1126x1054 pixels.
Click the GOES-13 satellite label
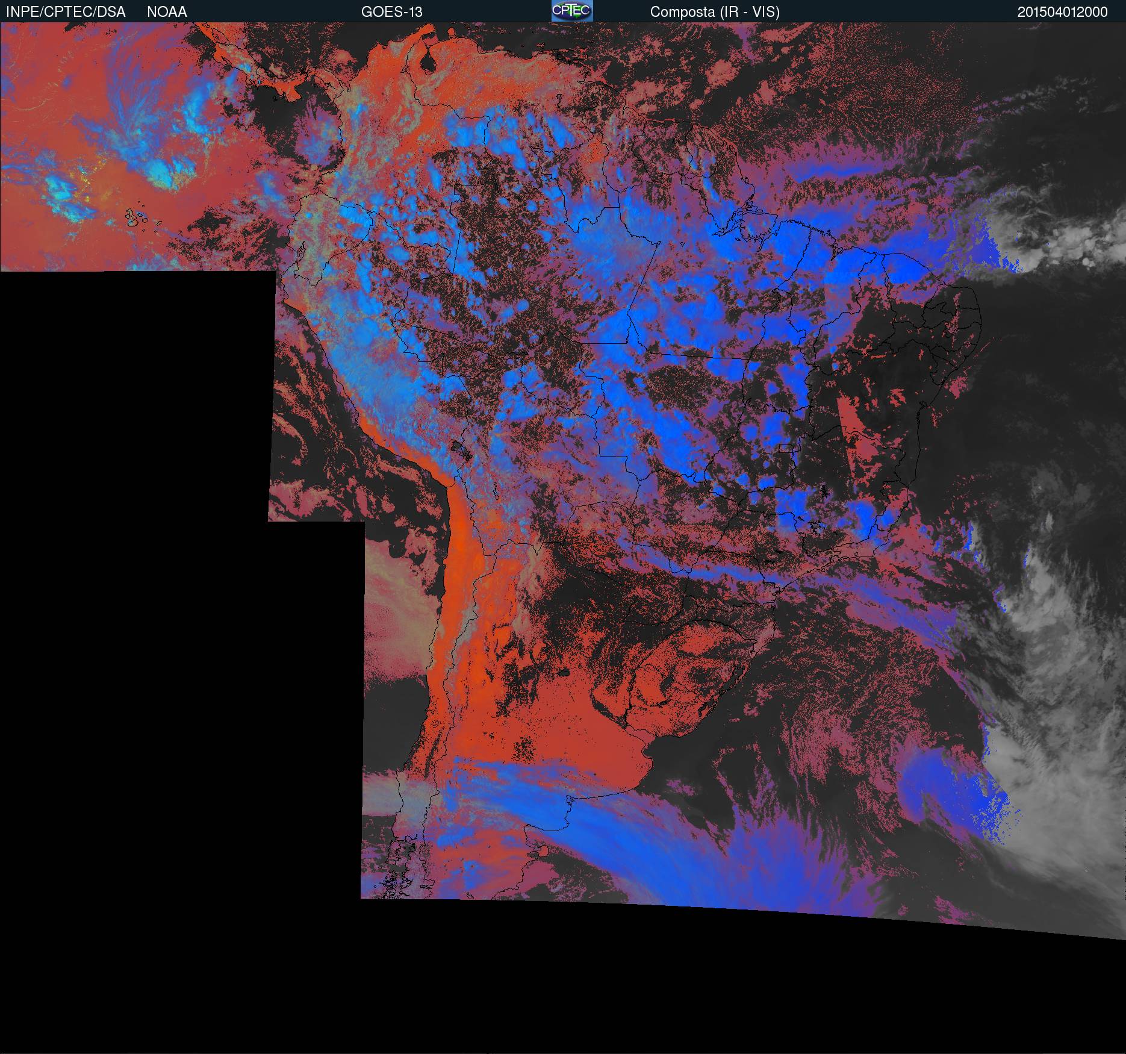(x=392, y=12)
